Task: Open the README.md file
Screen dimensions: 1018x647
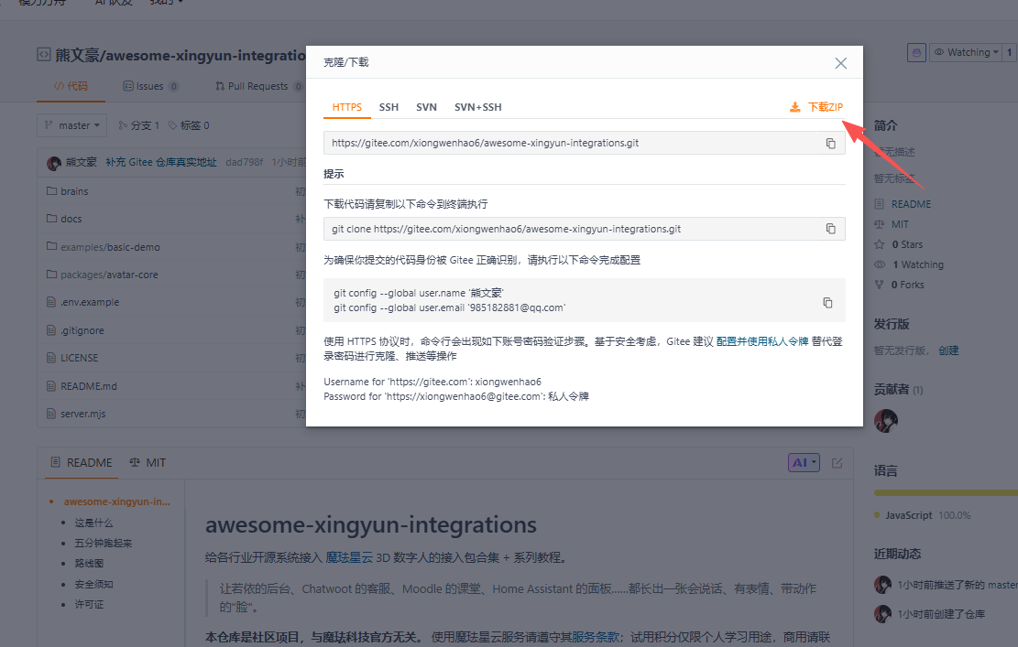Action: 88,386
